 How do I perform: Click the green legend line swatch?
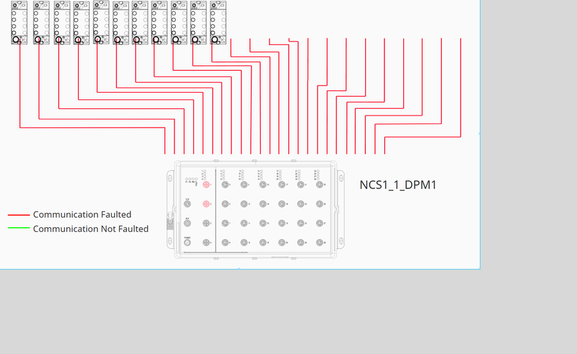click(19, 228)
